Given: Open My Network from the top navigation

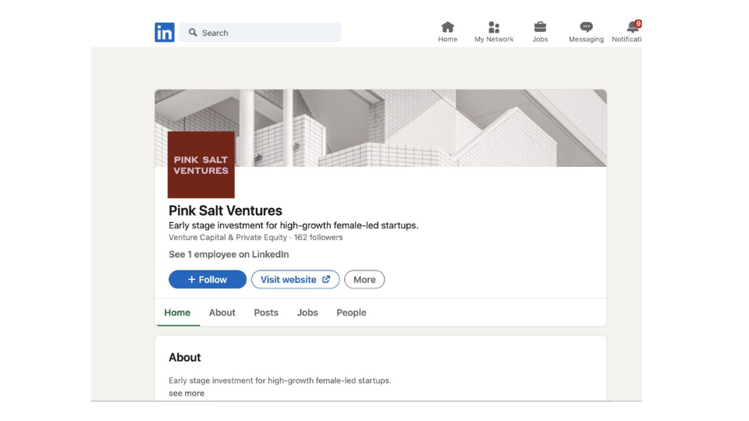Looking at the screenshot, I should tap(494, 32).
